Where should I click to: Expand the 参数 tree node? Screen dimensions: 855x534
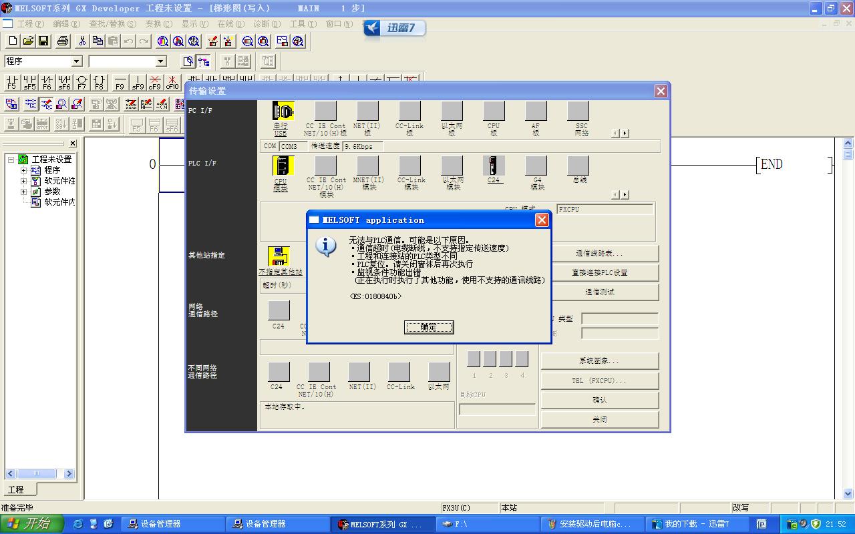[x=24, y=192]
